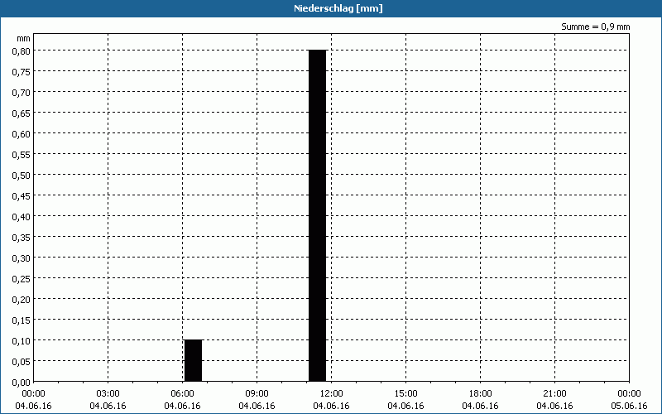Click the 0,55 y-axis label
The height and width of the screenshot is (414, 662).
pyautogui.click(x=22, y=154)
